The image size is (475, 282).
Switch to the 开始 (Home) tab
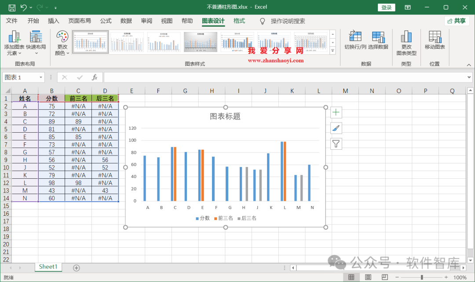coord(33,21)
